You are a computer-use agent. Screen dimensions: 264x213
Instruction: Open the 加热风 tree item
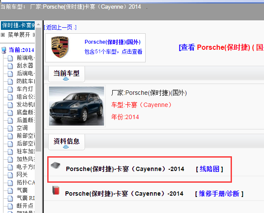26,159
